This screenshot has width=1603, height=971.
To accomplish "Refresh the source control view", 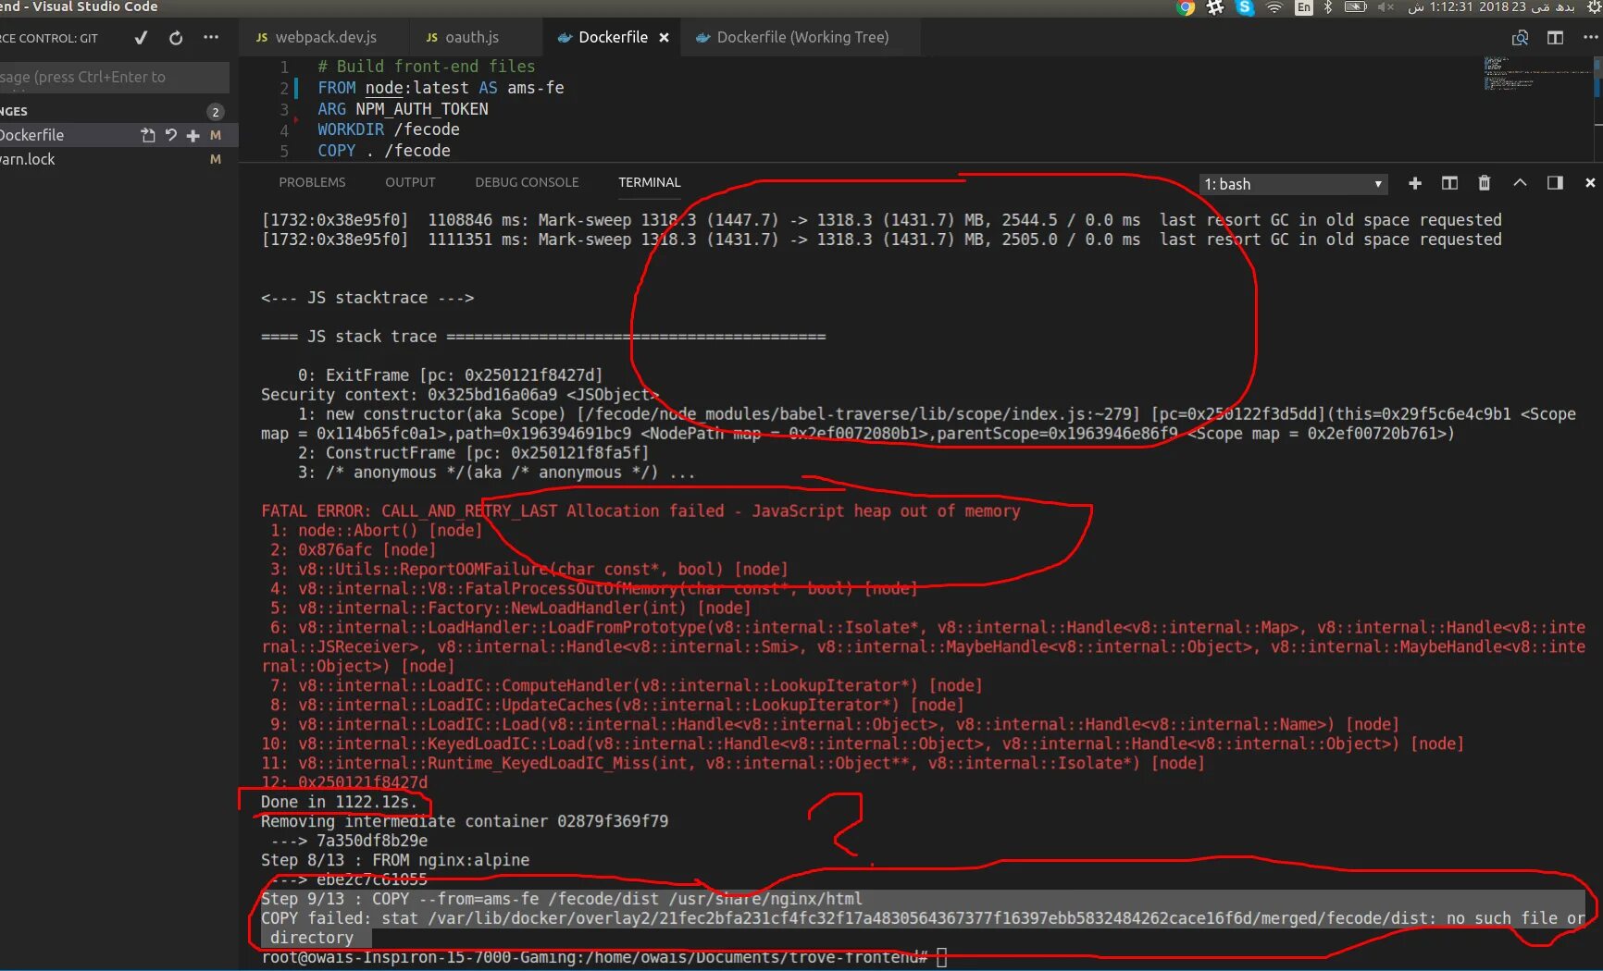I will click(x=176, y=38).
